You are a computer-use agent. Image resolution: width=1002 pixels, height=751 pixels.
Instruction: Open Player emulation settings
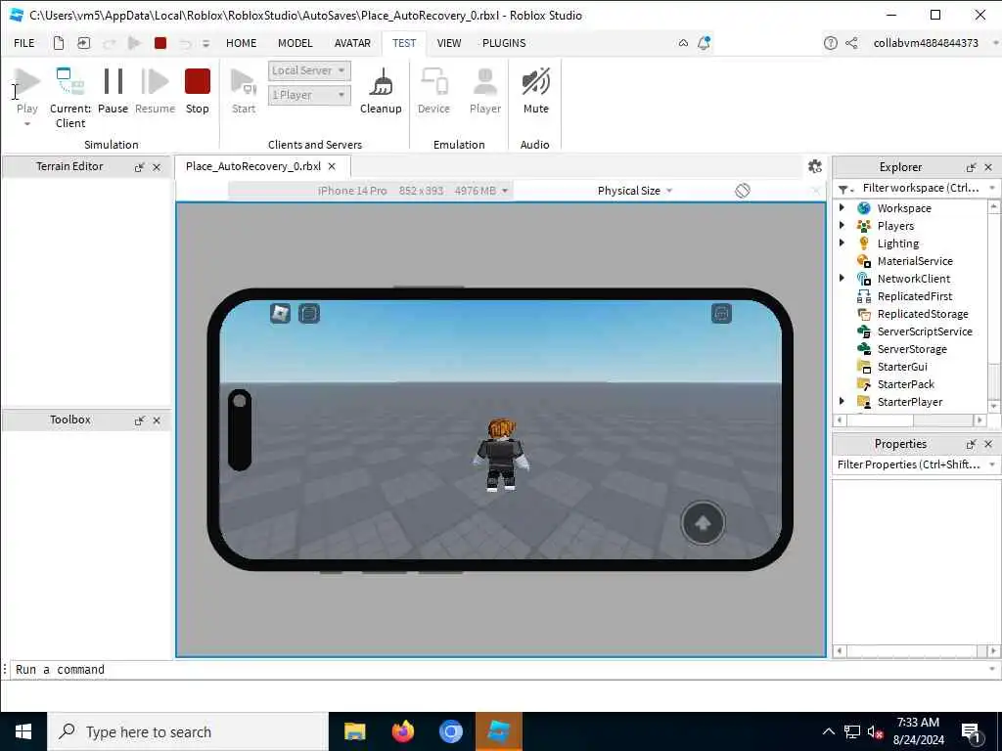coord(485,91)
